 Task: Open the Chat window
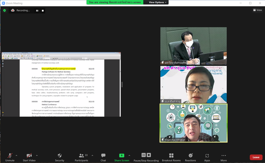(x=103, y=155)
